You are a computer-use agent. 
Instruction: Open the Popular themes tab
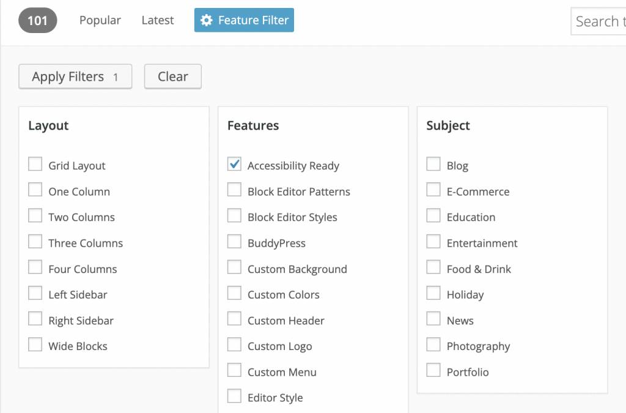pos(100,20)
